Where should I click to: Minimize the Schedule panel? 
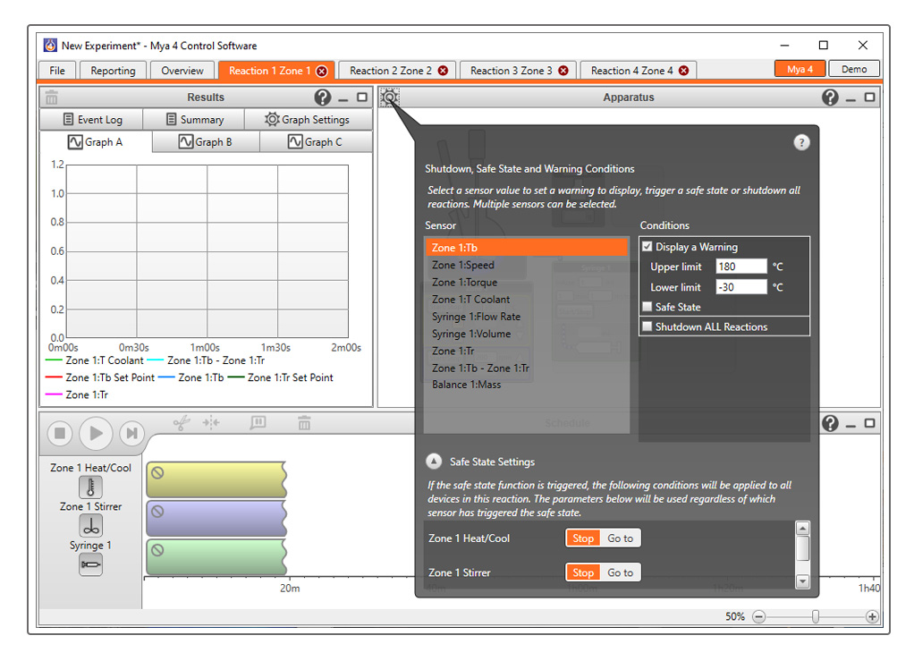click(x=851, y=424)
